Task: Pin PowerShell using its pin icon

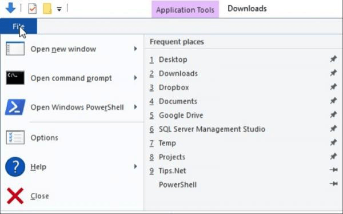Action: [x=334, y=184]
